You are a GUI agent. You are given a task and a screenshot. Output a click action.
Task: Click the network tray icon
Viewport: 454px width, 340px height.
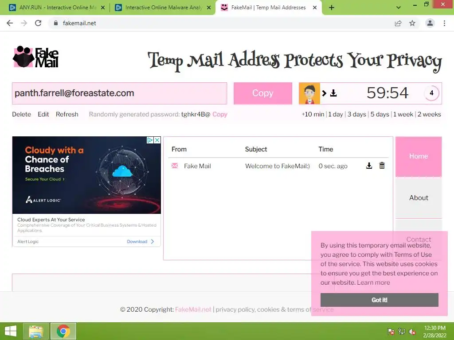coord(402,332)
